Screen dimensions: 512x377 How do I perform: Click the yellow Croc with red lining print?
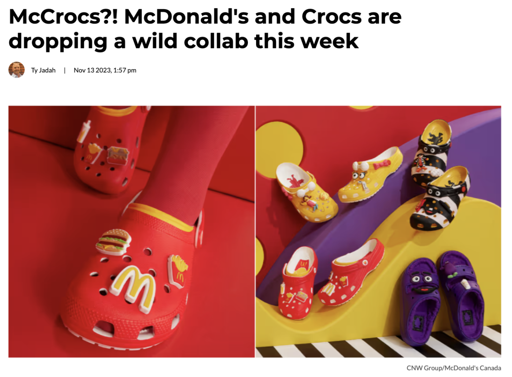click(x=305, y=192)
